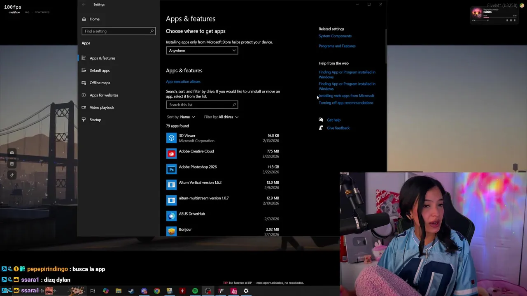Click the Find a setting search box
Viewport: 527px width, 296px height.
click(x=119, y=31)
